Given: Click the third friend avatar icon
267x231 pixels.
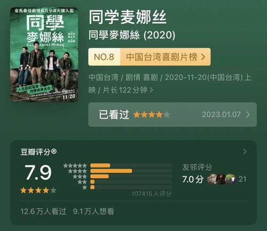Looking at the screenshot, I should [x=231, y=179].
